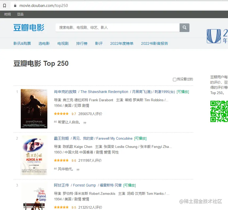Image resolution: width=228 pixels, height=210 pixels.
Task: Click 可播放 tag for 肖申克的救赎
Action: (x=183, y=92)
